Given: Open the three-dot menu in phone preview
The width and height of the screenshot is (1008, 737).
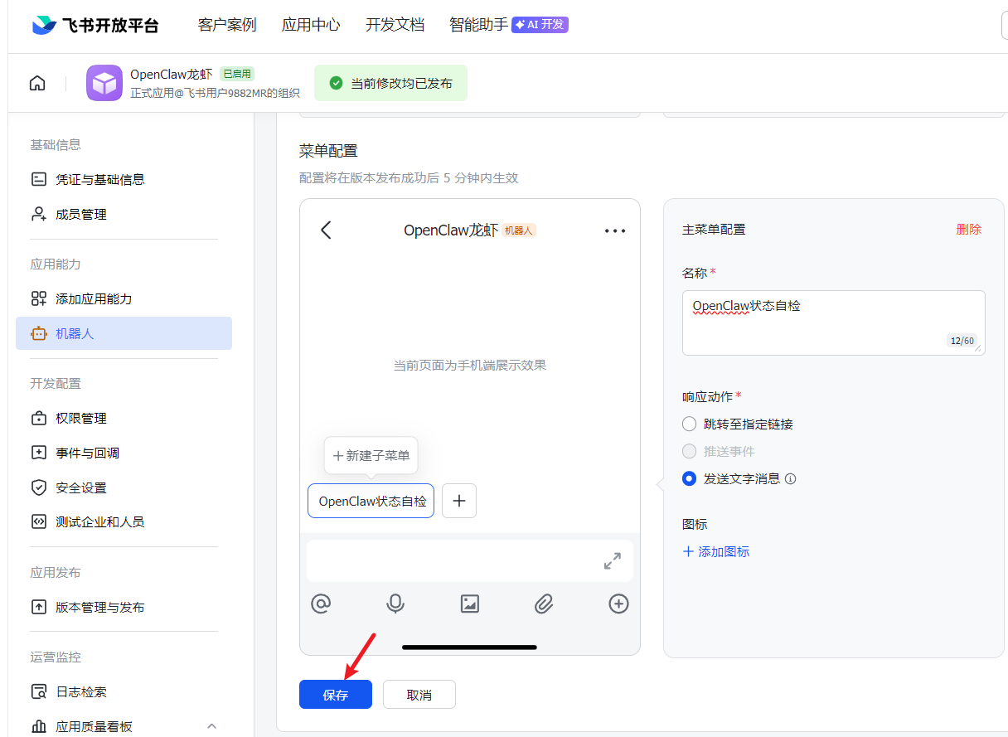Looking at the screenshot, I should point(615,230).
